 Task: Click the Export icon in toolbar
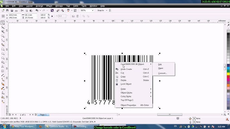click(62, 10)
